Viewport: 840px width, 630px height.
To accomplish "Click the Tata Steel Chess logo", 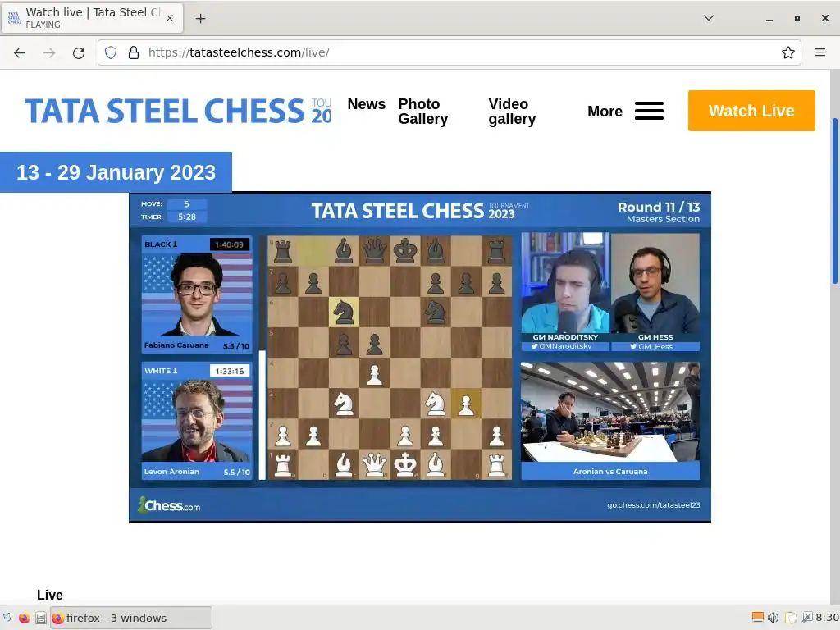I will coord(178,111).
